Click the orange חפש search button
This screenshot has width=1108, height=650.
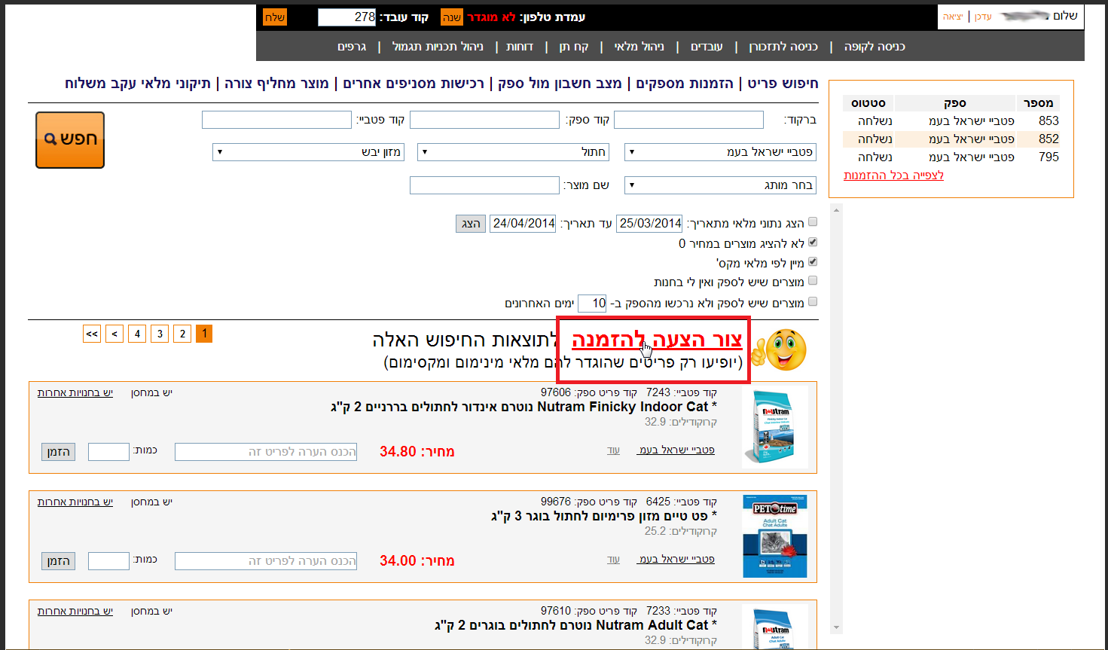pyautogui.click(x=70, y=139)
